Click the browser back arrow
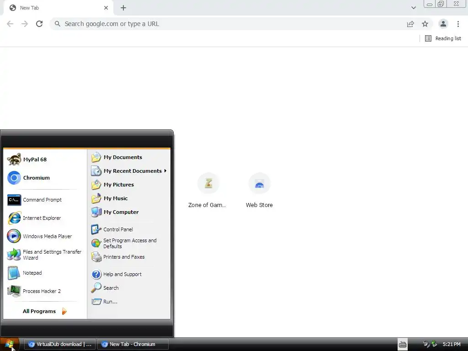 tap(10, 24)
